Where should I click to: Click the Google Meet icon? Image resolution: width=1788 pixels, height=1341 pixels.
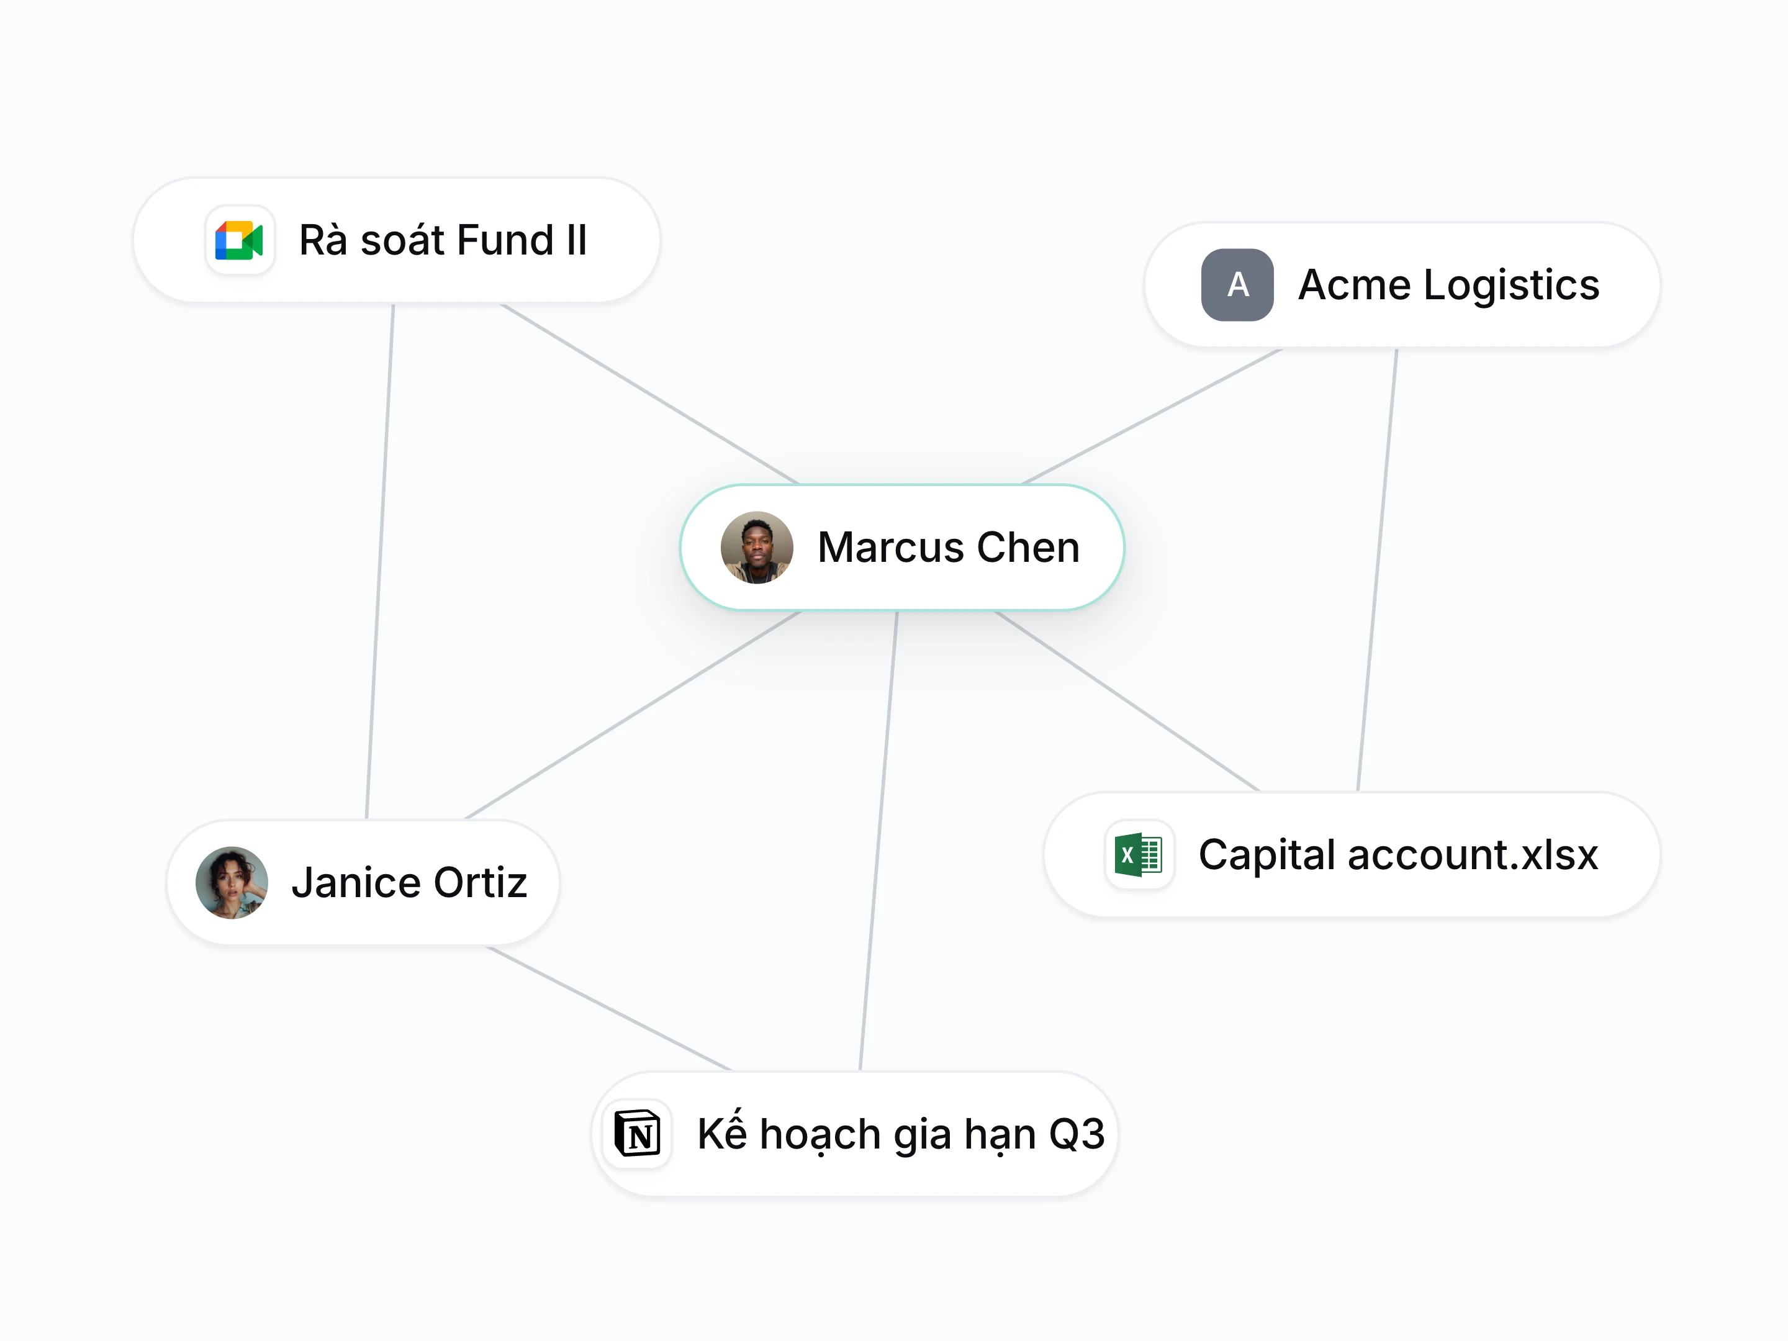point(240,240)
